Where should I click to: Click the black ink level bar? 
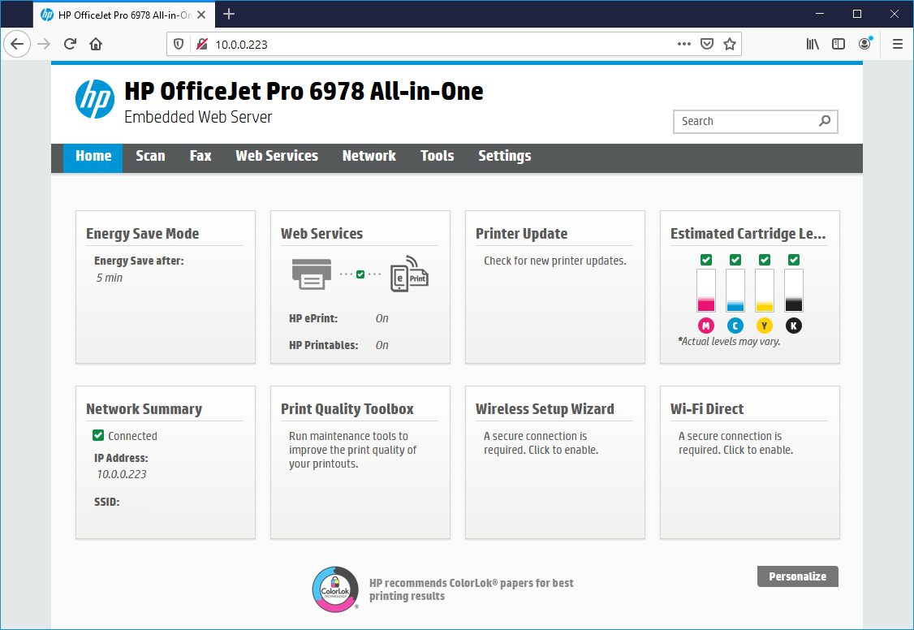pyautogui.click(x=793, y=290)
